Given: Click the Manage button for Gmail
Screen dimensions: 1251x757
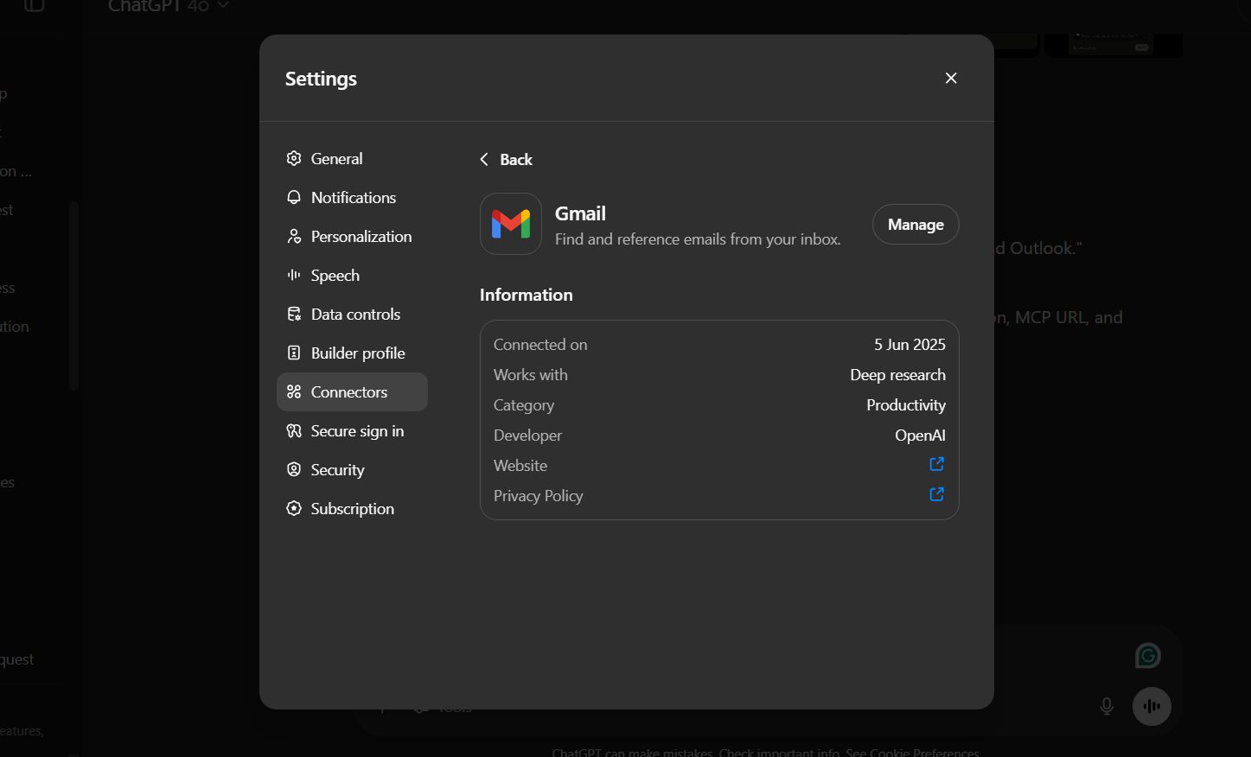Looking at the screenshot, I should 916,225.
